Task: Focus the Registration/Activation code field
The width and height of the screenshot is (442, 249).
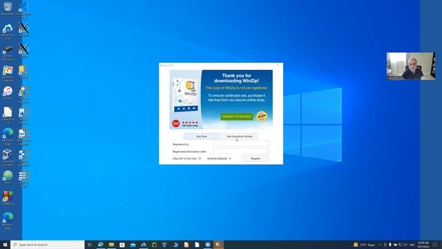Action: pos(241,151)
